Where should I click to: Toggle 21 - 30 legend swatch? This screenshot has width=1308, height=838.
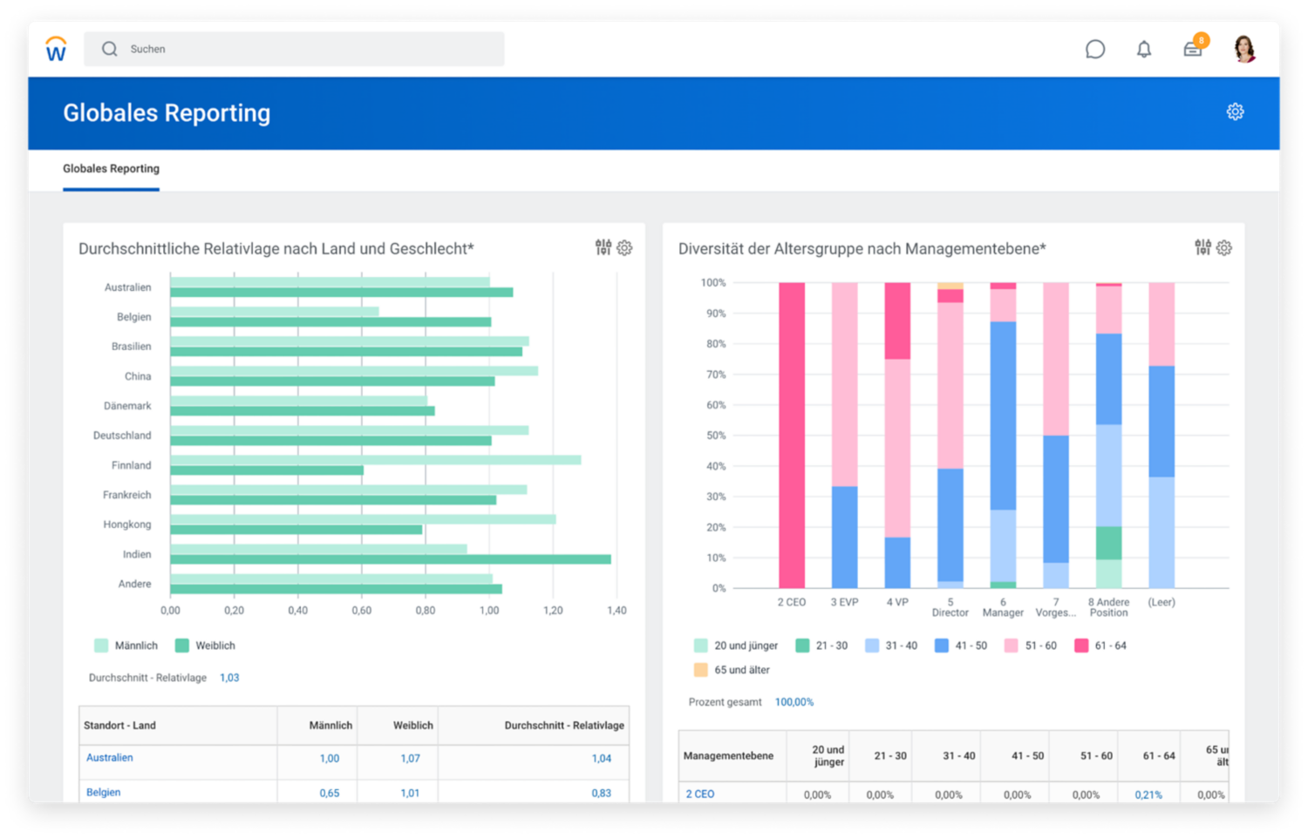tap(803, 645)
